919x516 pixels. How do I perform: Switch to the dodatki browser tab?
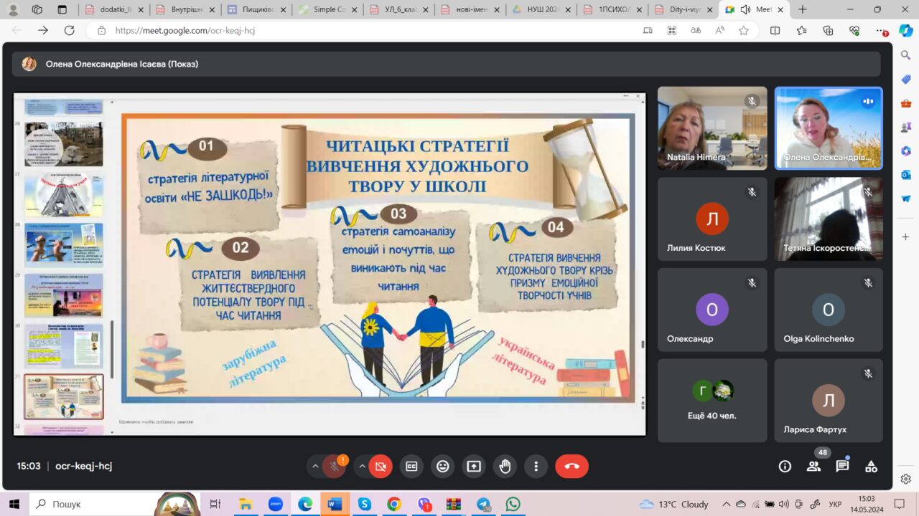pyautogui.click(x=115, y=9)
